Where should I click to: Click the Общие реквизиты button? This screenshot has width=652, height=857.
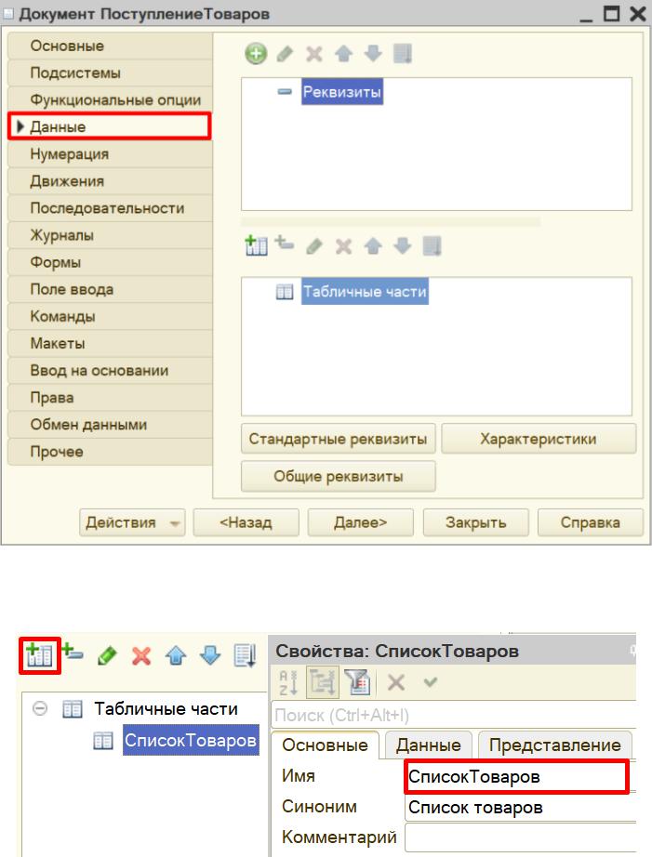click(x=338, y=476)
